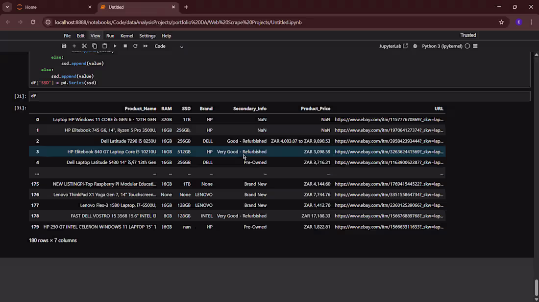Click the Secondary_Info column header
Screen dimensions: 539x302
(249, 108)
